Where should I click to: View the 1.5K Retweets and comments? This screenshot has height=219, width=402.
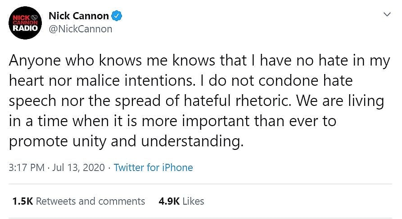[x=79, y=201]
